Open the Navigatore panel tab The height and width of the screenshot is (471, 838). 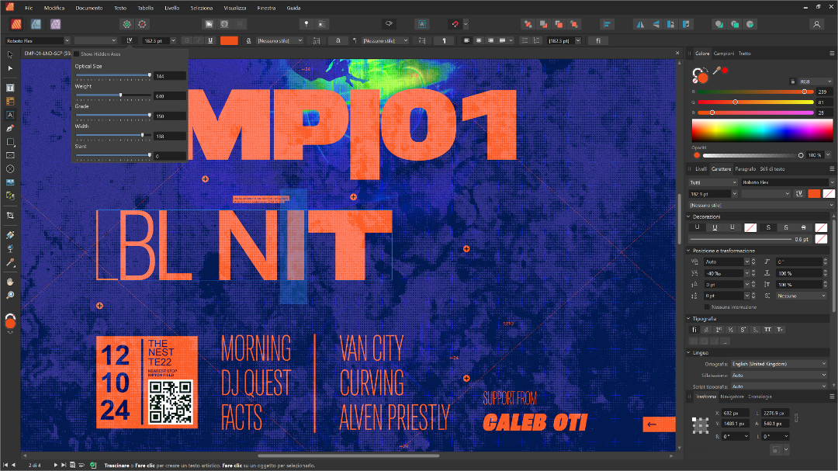coord(732,397)
